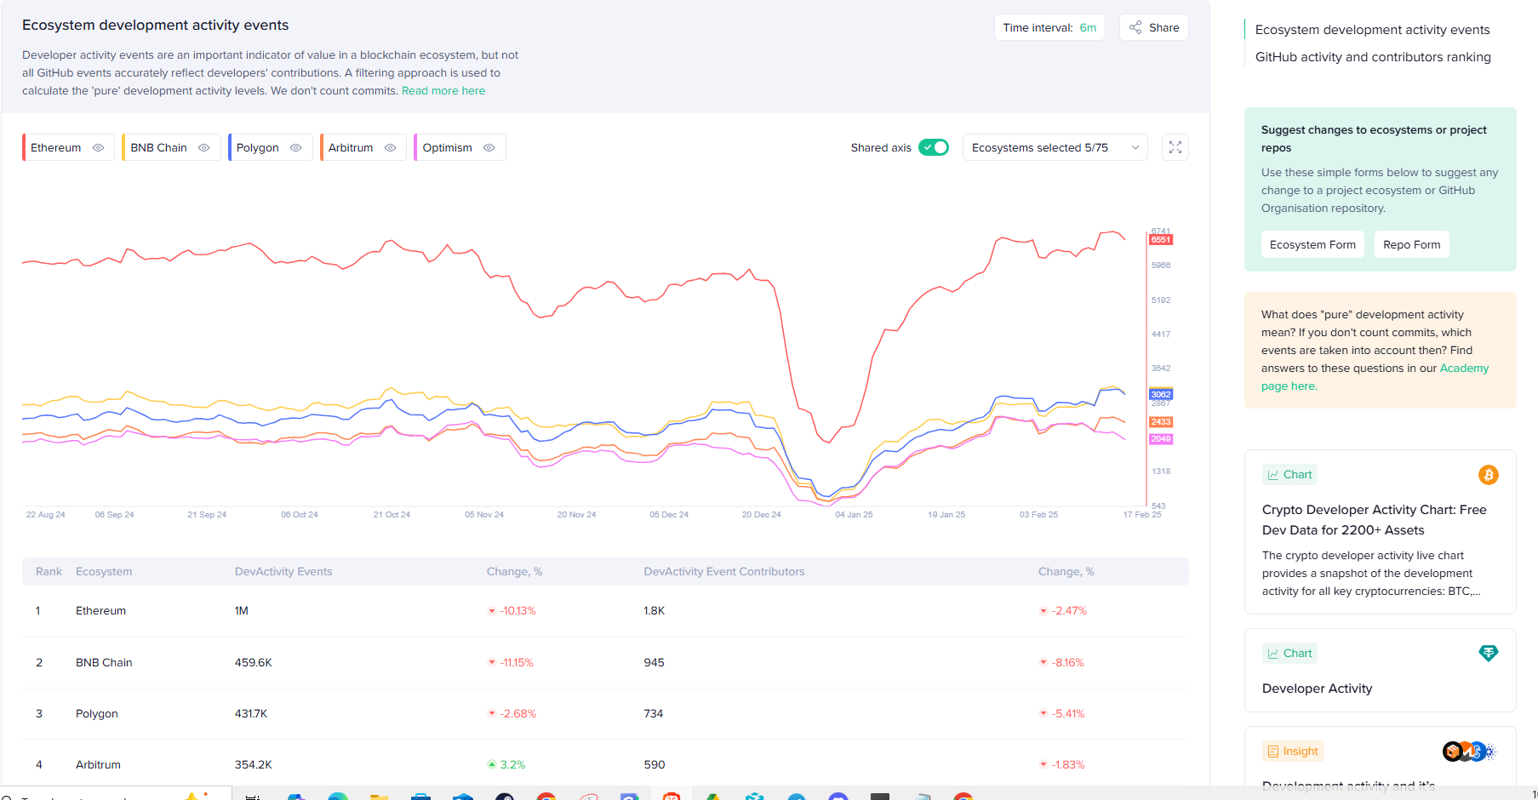Open Ecosystems selected 5/75 dropdown
The height and width of the screenshot is (800, 1538).
(1055, 147)
